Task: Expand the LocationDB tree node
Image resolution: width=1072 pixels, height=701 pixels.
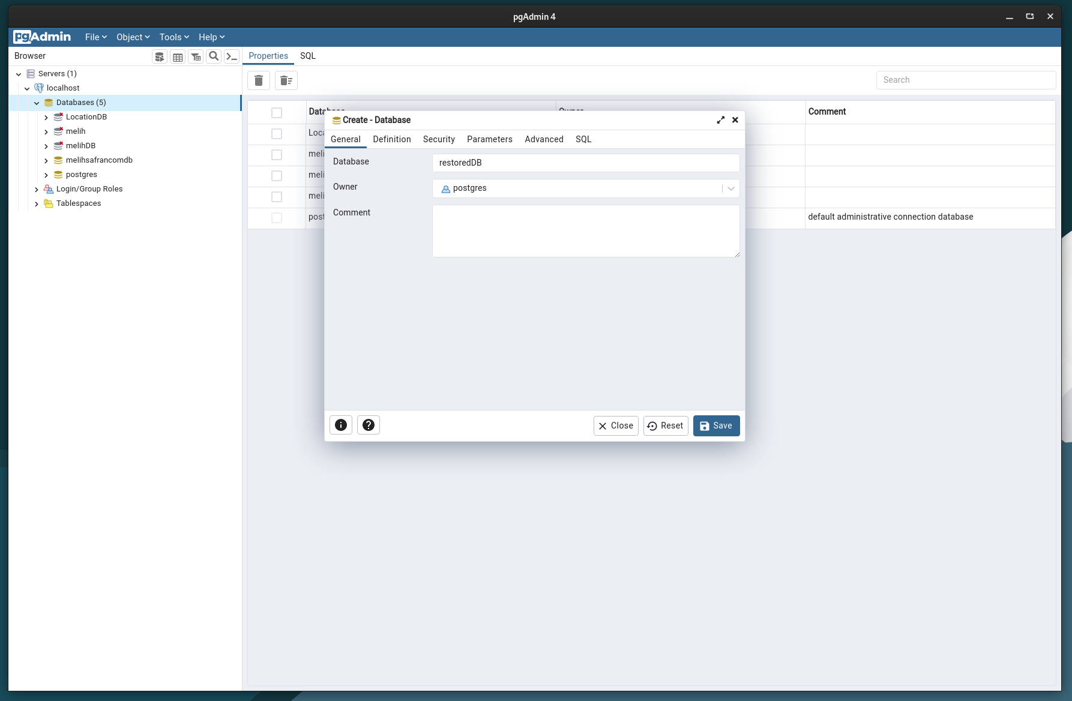Action: pyautogui.click(x=46, y=118)
